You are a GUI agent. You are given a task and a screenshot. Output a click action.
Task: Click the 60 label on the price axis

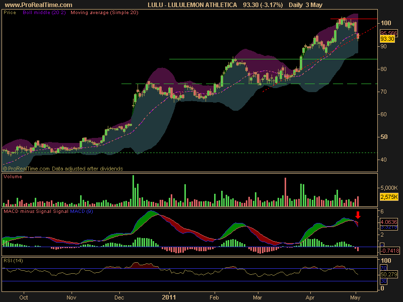384,114
